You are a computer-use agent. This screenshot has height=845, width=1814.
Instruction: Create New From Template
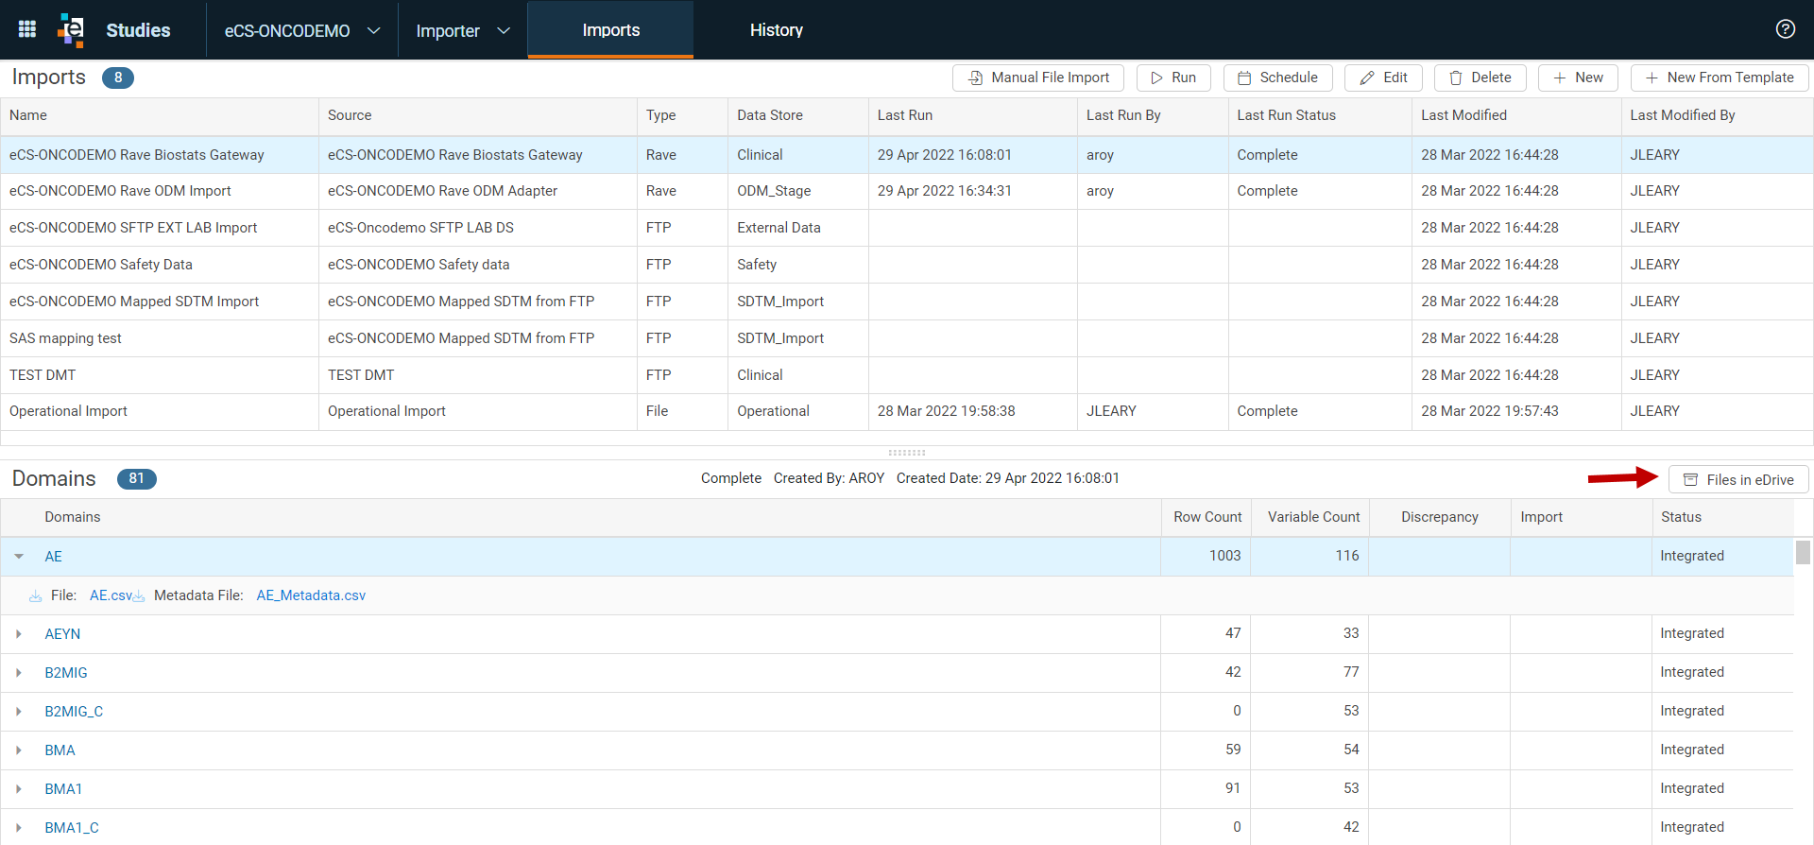tap(1720, 78)
